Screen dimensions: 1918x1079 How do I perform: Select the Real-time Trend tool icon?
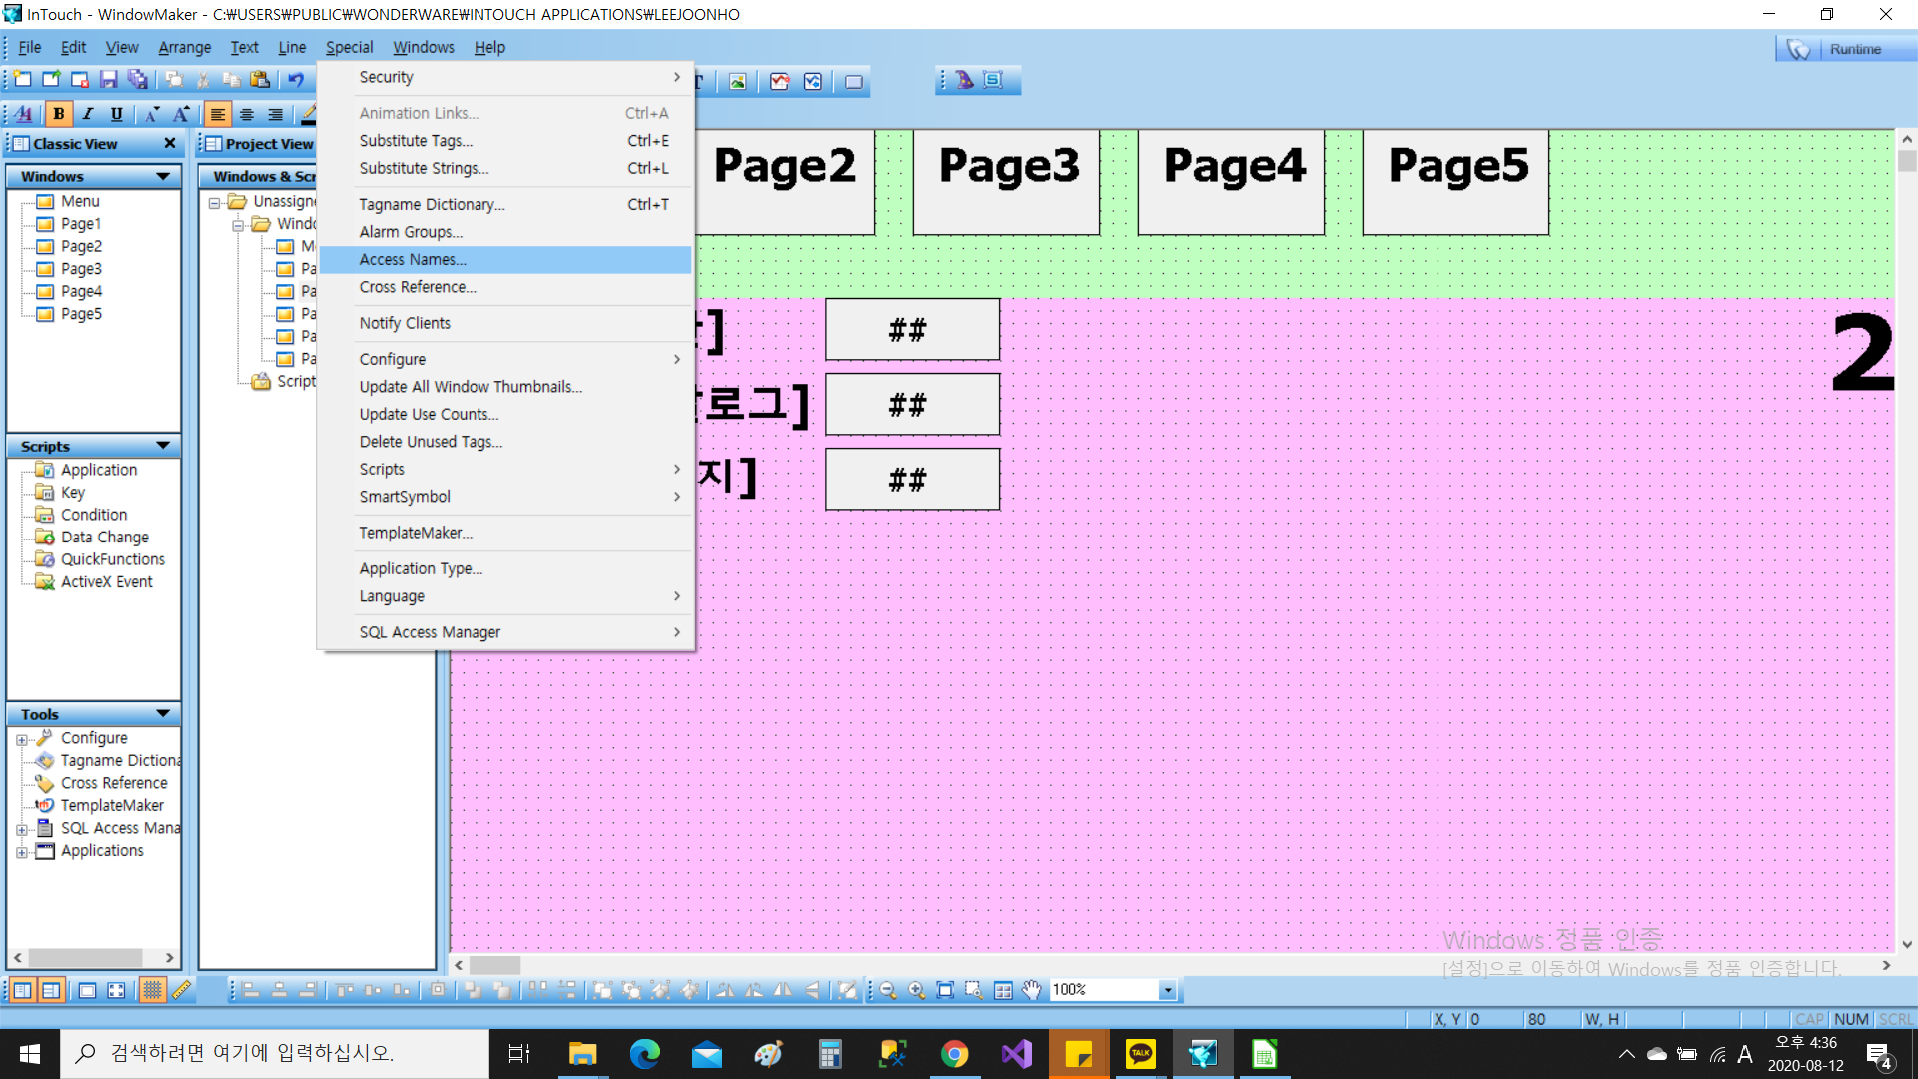pos(780,82)
